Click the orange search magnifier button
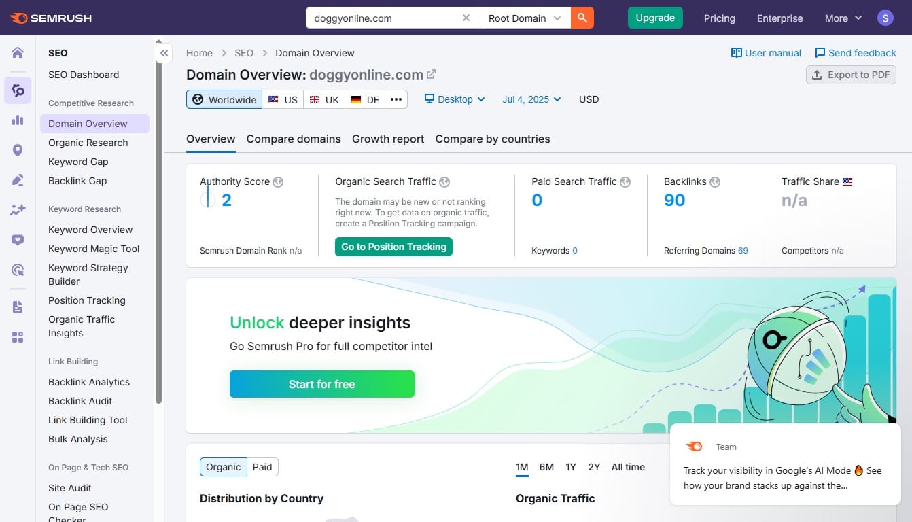912x522 pixels. [x=582, y=18]
